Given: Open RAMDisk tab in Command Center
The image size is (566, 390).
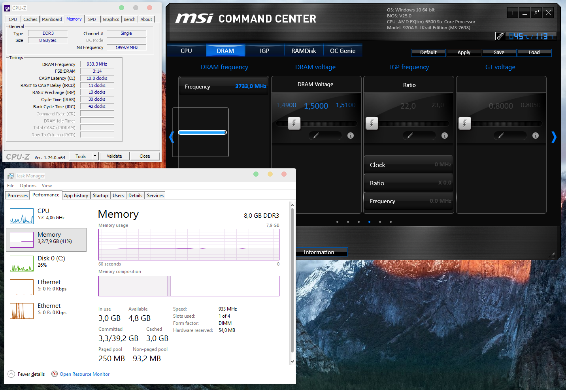Looking at the screenshot, I should click(x=304, y=51).
